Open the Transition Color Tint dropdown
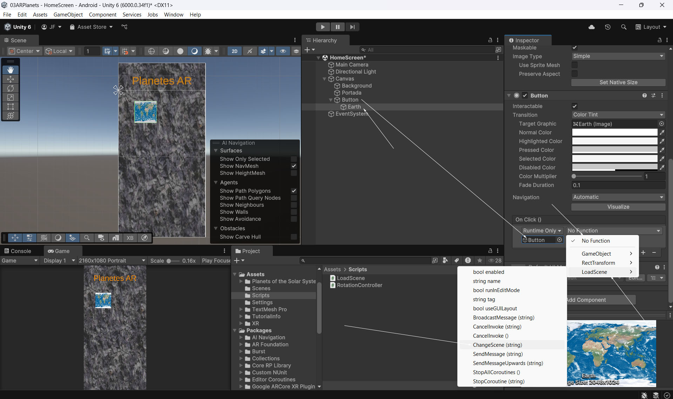This screenshot has width=673, height=399. pyautogui.click(x=618, y=115)
